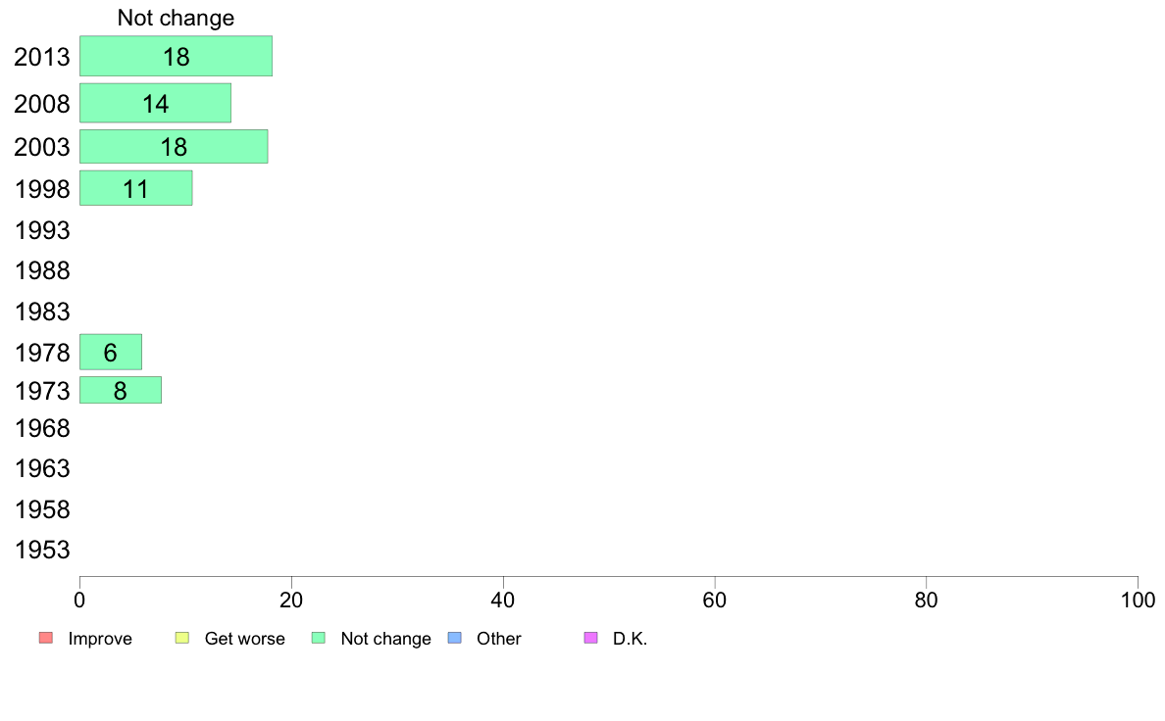Click the 1993 year label

point(42,231)
